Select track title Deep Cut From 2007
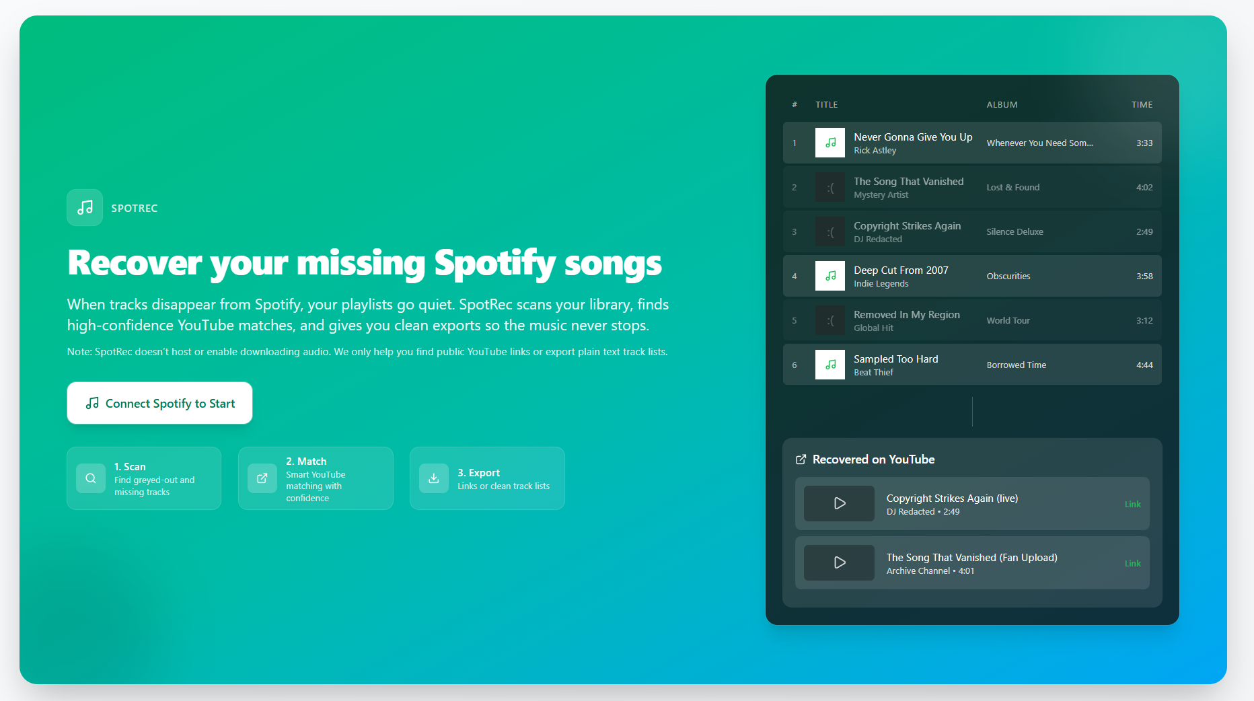This screenshot has width=1254, height=701. (901, 270)
